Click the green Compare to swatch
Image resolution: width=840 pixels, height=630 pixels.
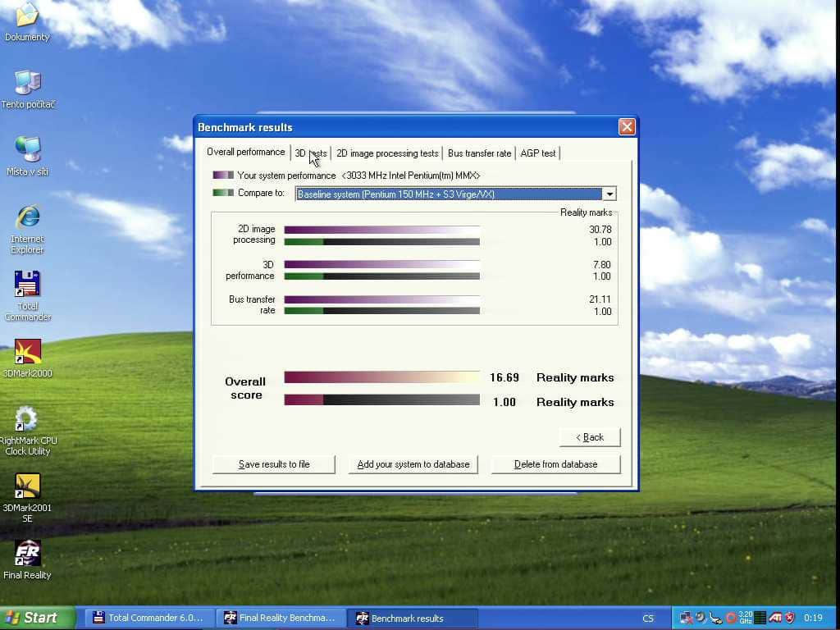tap(223, 193)
